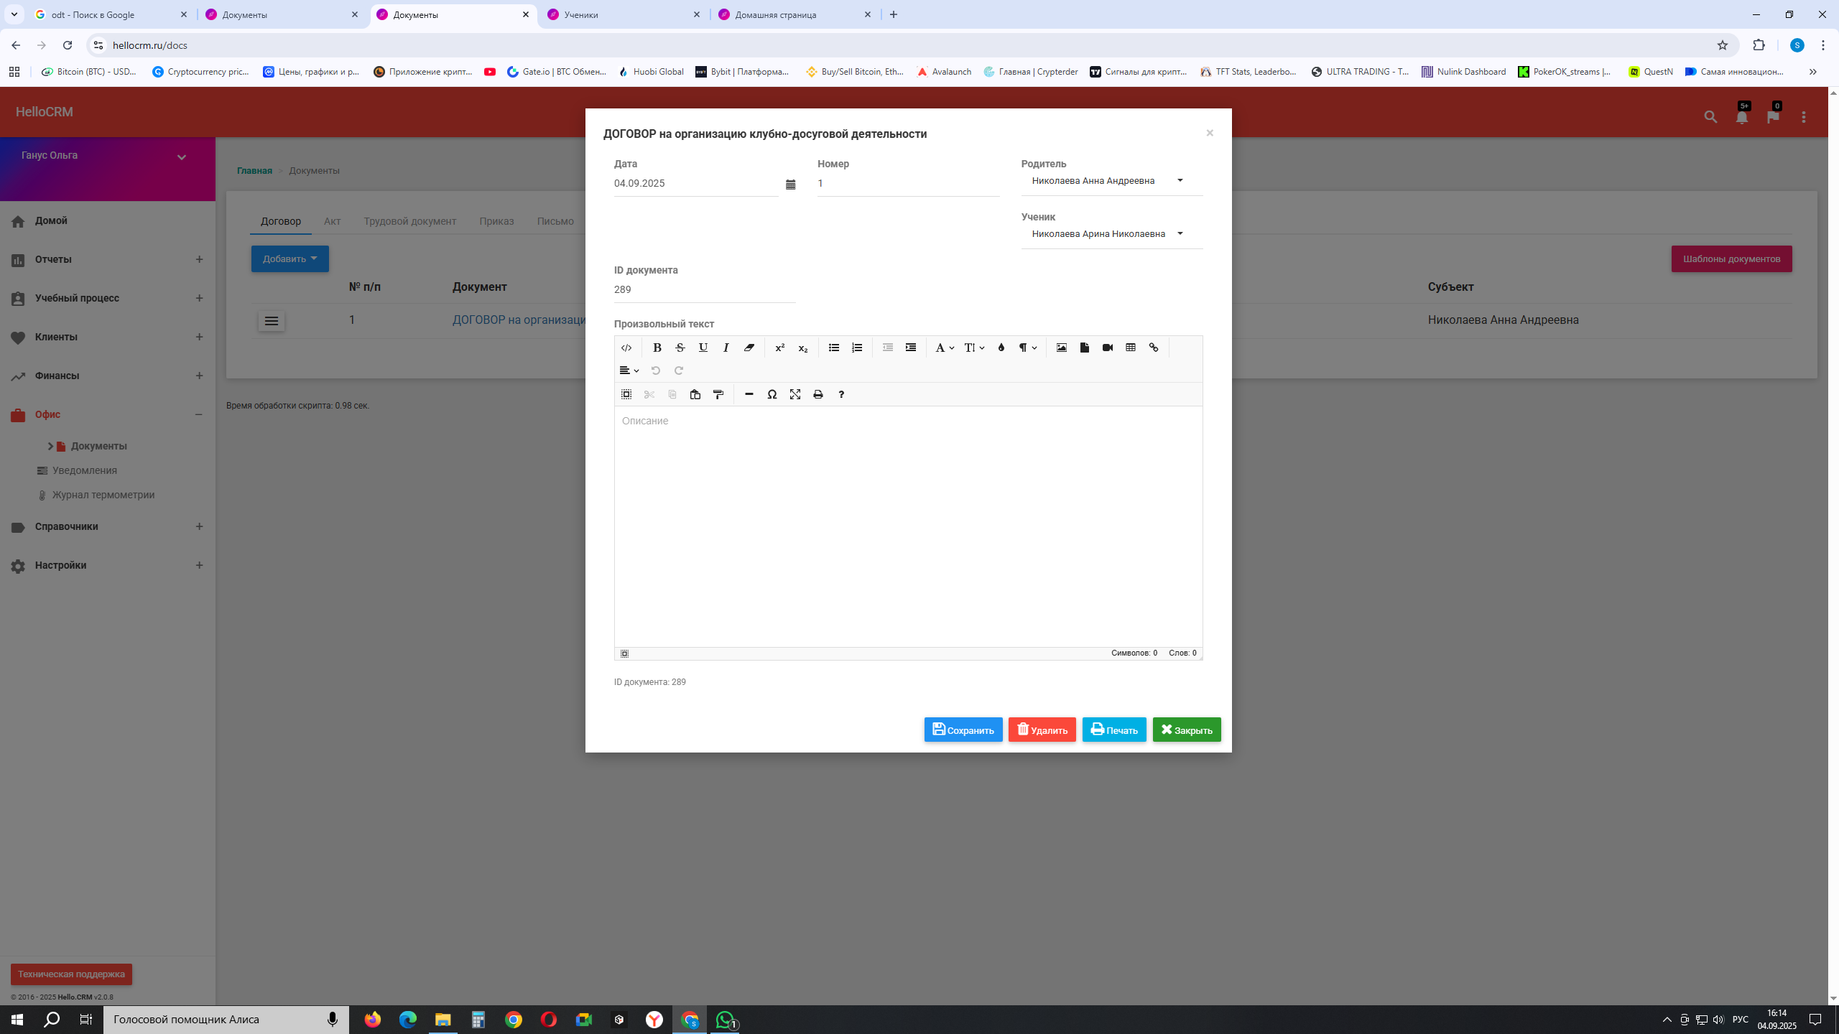Click the Печать button
The image size is (1839, 1034).
[1113, 730]
